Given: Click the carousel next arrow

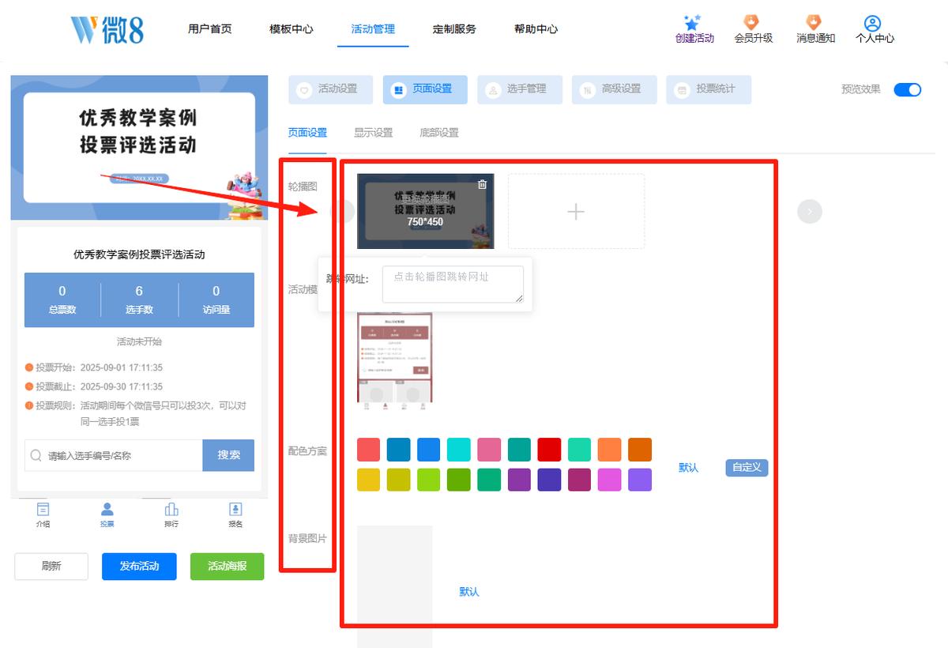Looking at the screenshot, I should 810,211.
